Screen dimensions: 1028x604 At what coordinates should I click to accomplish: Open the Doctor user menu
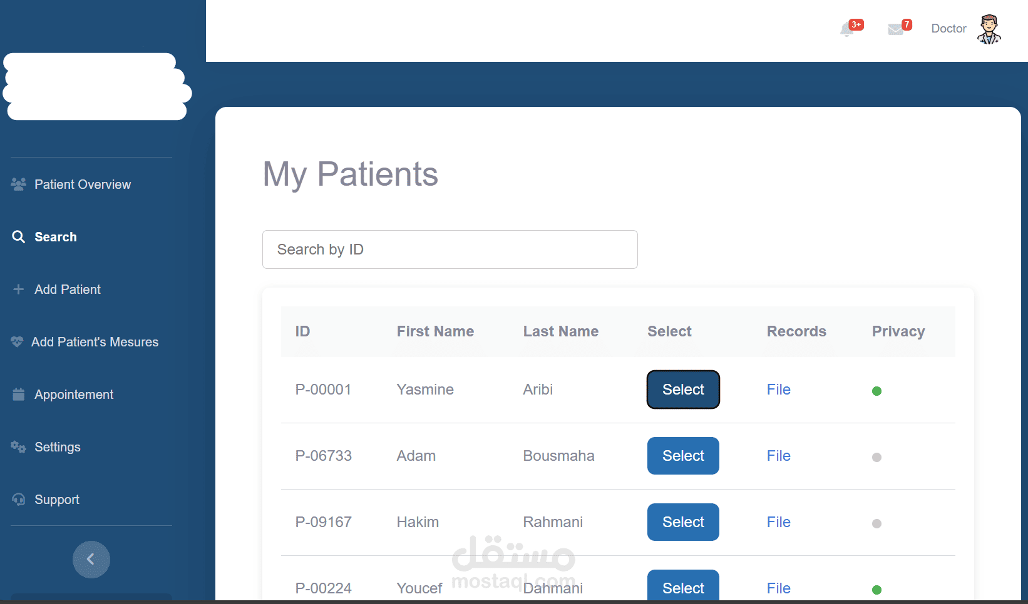948,28
